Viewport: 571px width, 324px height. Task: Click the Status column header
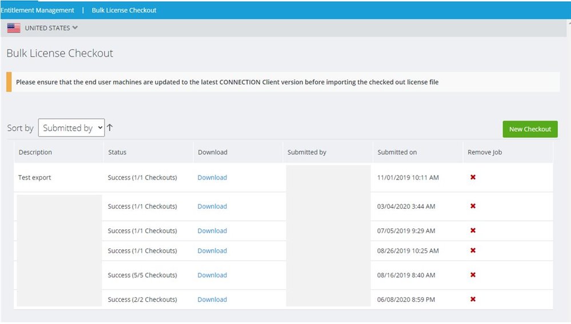tap(117, 153)
